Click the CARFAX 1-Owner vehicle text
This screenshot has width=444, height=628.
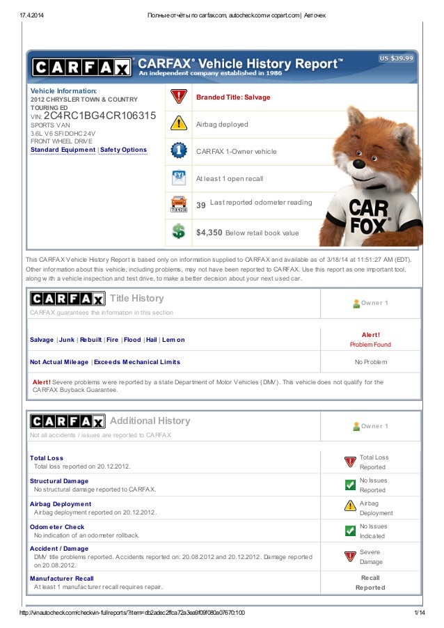click(x=236, y=151)
